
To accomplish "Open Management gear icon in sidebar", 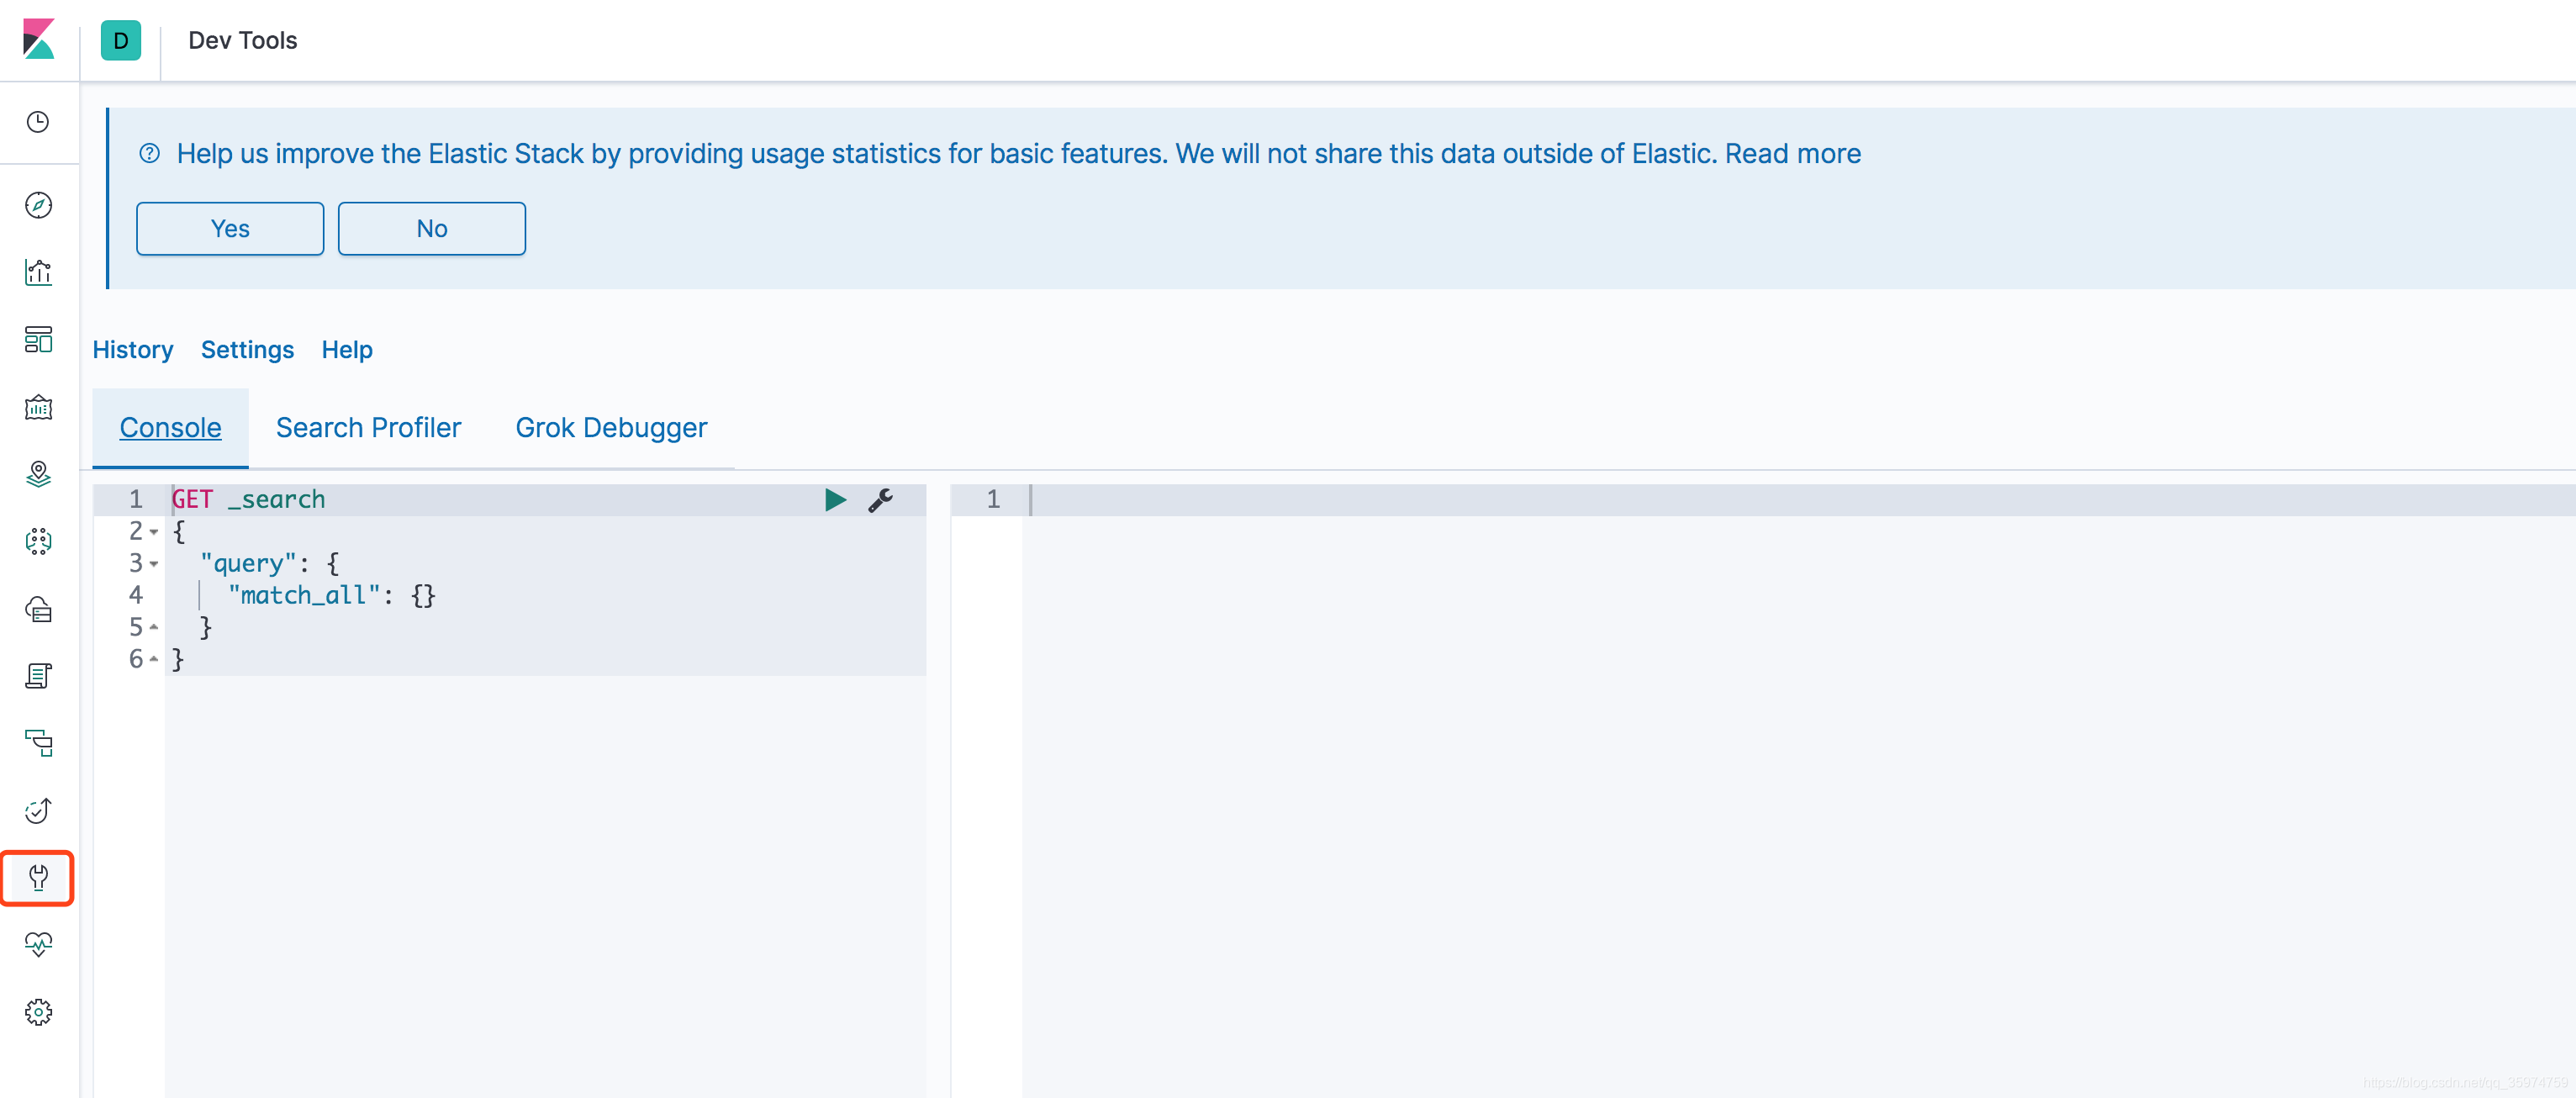I will (x=38, y=1012).
